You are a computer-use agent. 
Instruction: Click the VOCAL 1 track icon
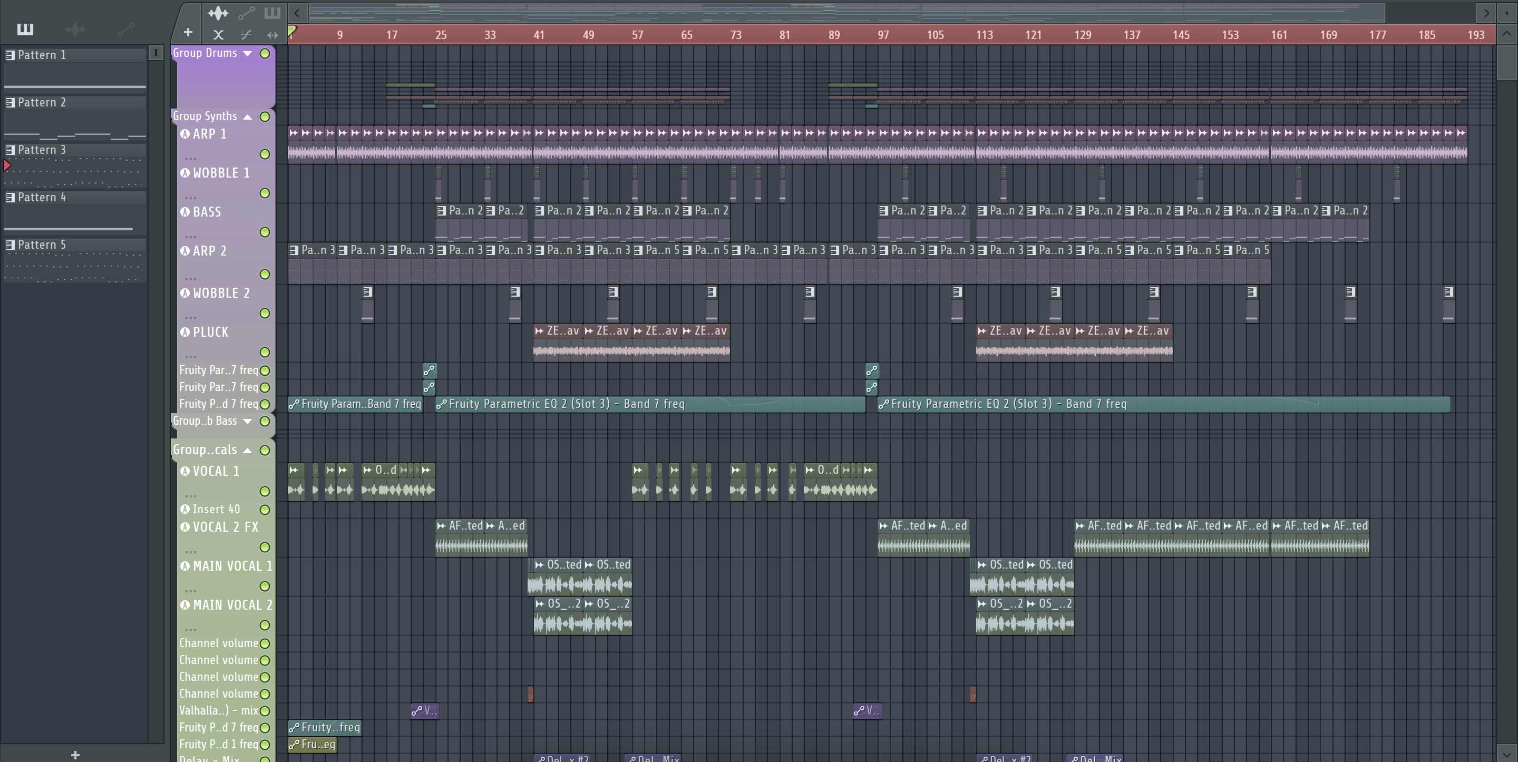(x=185, y=471)
